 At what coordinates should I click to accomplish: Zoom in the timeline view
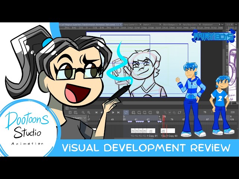89,113
